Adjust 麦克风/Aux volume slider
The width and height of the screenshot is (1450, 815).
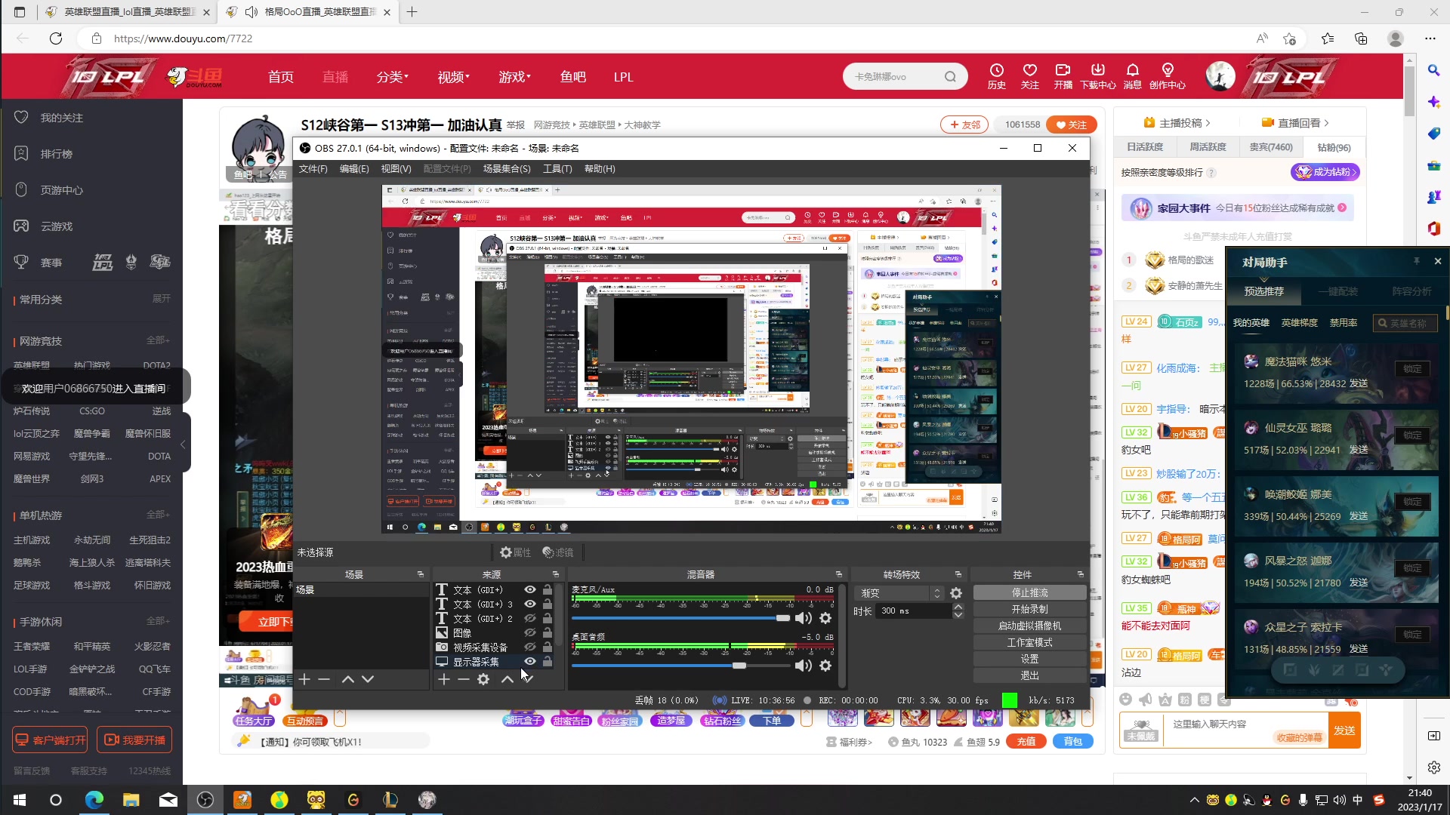point(680,618)
